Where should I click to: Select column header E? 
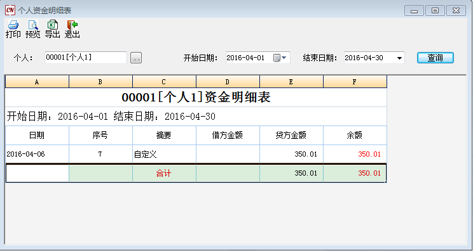pos(291,82)
